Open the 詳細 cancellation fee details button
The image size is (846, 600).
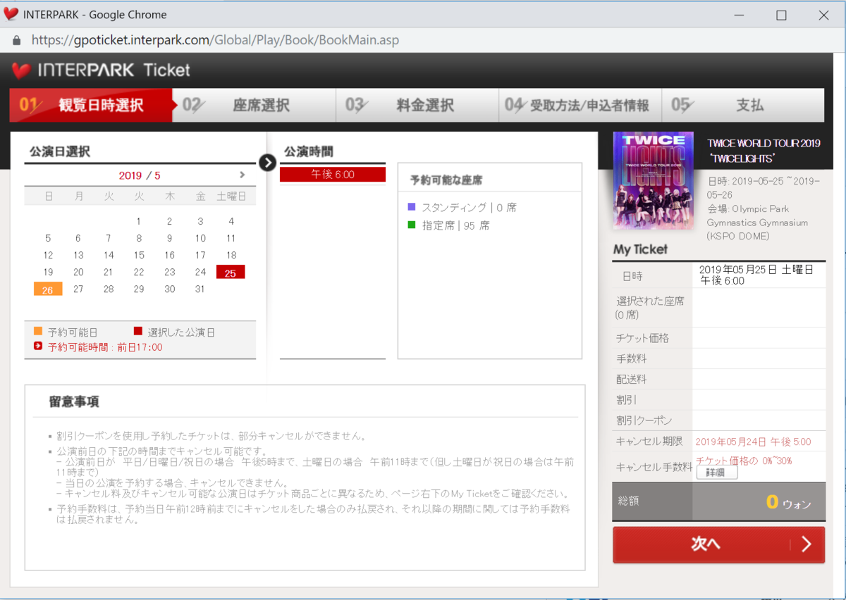(717, 473)
